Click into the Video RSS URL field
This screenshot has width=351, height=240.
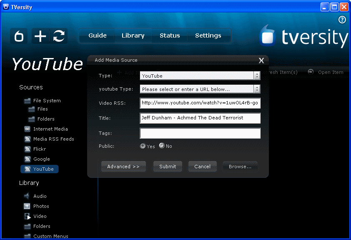point(200,103)
